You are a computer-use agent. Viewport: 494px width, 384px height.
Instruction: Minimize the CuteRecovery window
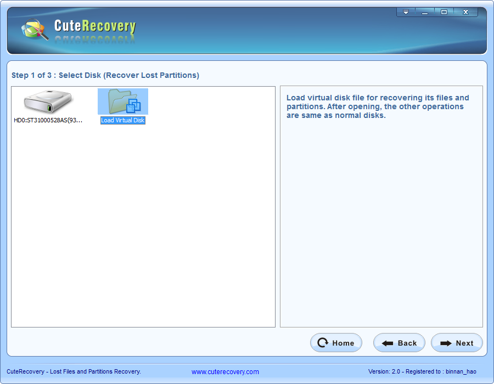coord(425,12)
